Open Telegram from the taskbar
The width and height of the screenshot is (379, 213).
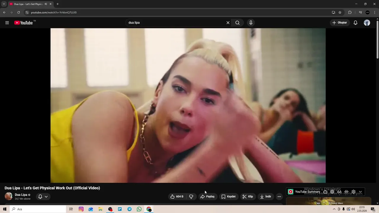click(x=129, y=209)
